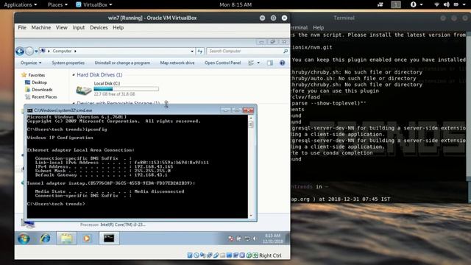Click Explorer forward navigation button
Screen dimensions: 471x265
coord(29,52)
